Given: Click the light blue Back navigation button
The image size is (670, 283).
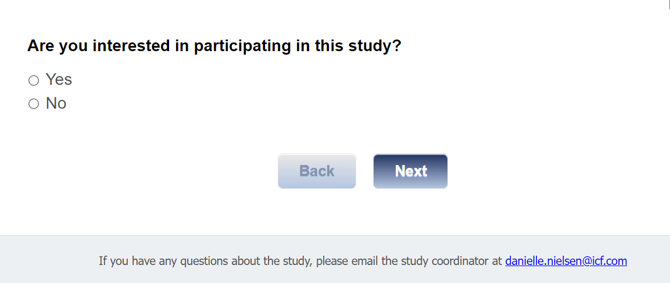Looking at the screenshot, I should 317,171.
